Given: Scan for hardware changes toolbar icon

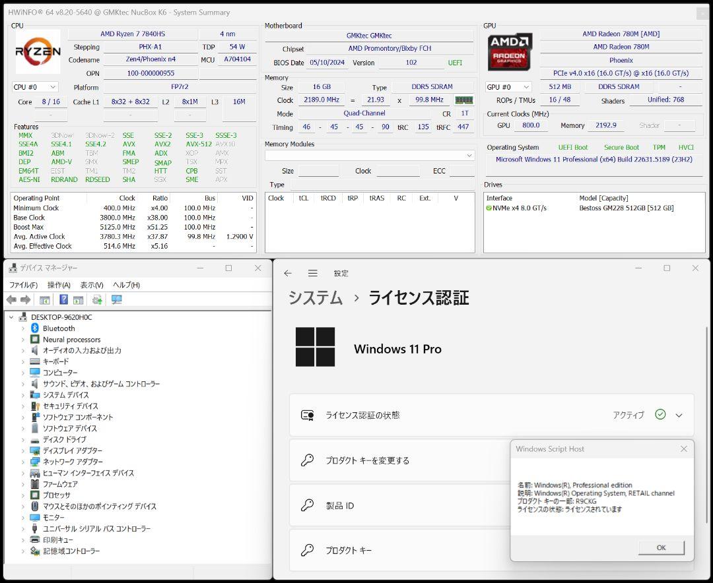Looking at the screenshot, I should [x=117, y=300].
